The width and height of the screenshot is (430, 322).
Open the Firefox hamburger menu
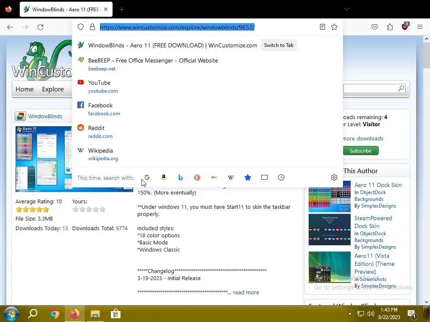tap(420, 27)
